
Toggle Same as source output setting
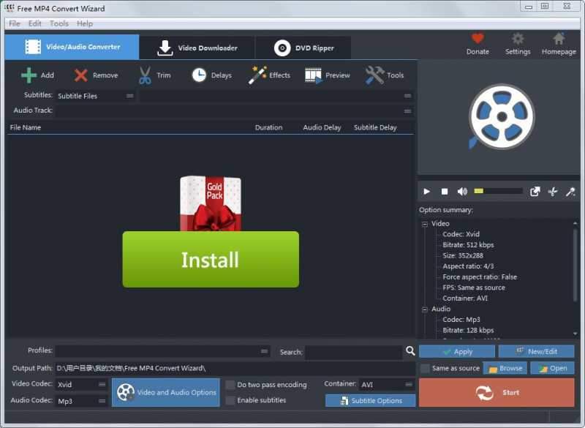coord(426,368)
